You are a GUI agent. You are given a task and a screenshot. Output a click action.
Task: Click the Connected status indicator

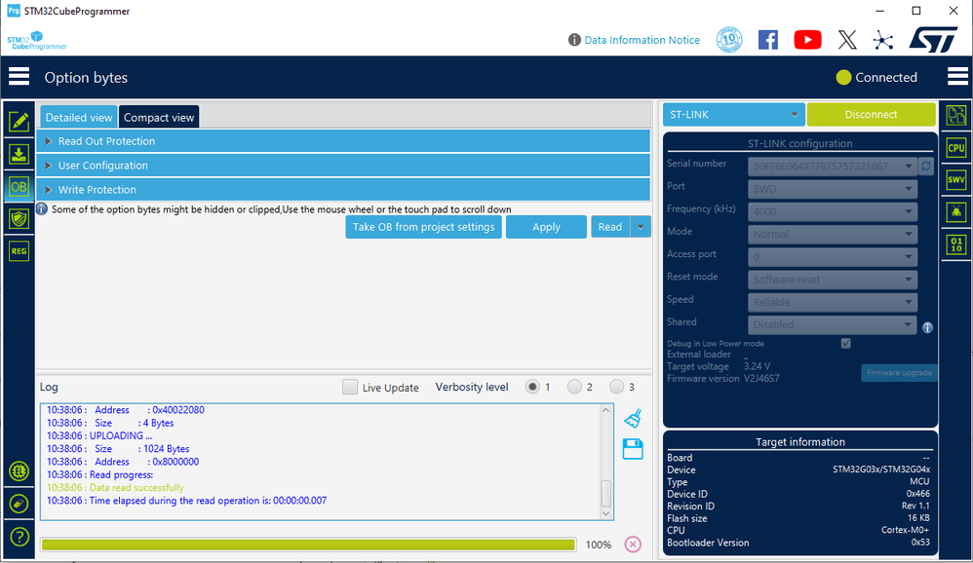coord(876,78)
